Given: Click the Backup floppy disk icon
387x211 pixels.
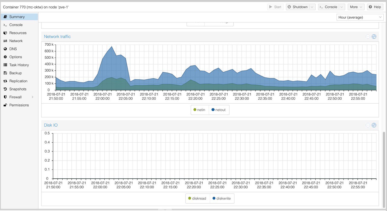Looking at the screenshot, I should (5, 73).
